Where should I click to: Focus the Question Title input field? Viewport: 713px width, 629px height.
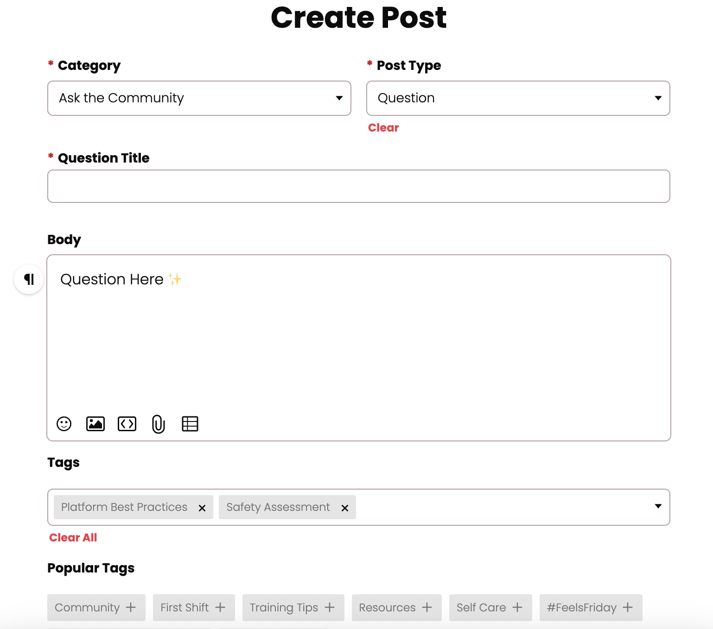click(x=359, y=186)
